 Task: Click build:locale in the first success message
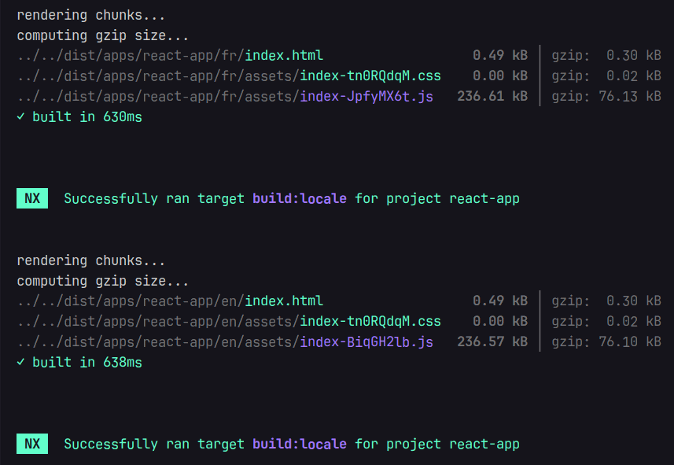[x=299, y=198]
